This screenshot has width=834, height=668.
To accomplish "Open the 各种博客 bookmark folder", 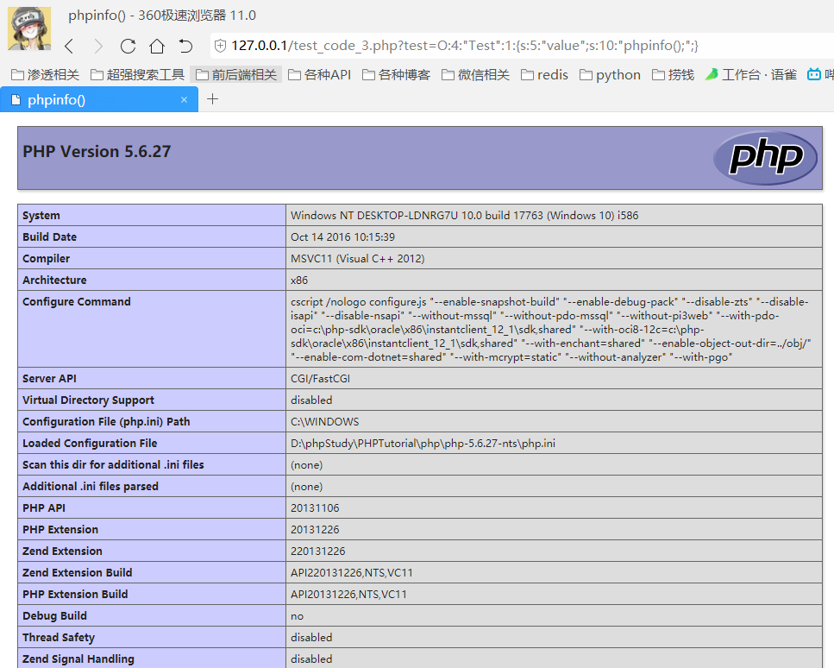I will (x=396, y=75).
